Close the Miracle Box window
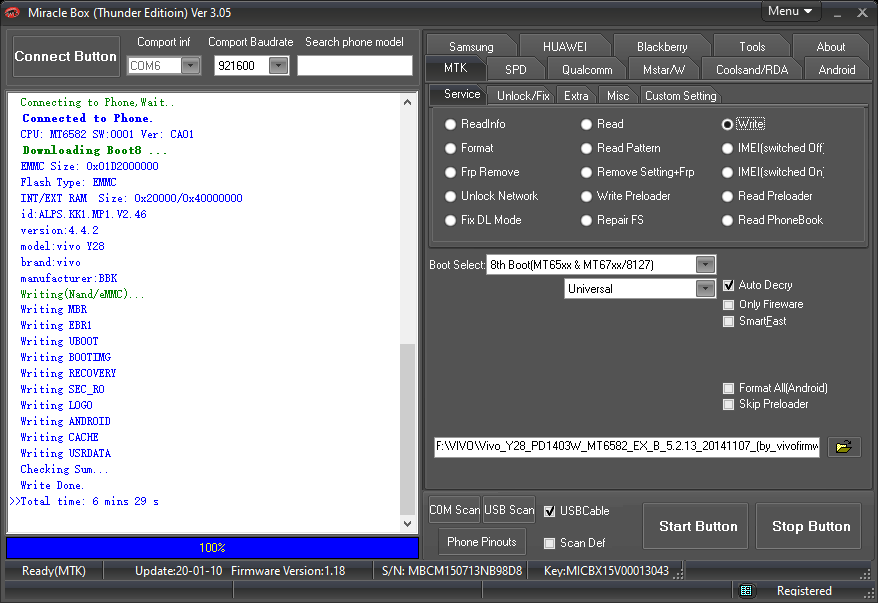The height and width of the screenshot is (603, 878). point(862,13)
